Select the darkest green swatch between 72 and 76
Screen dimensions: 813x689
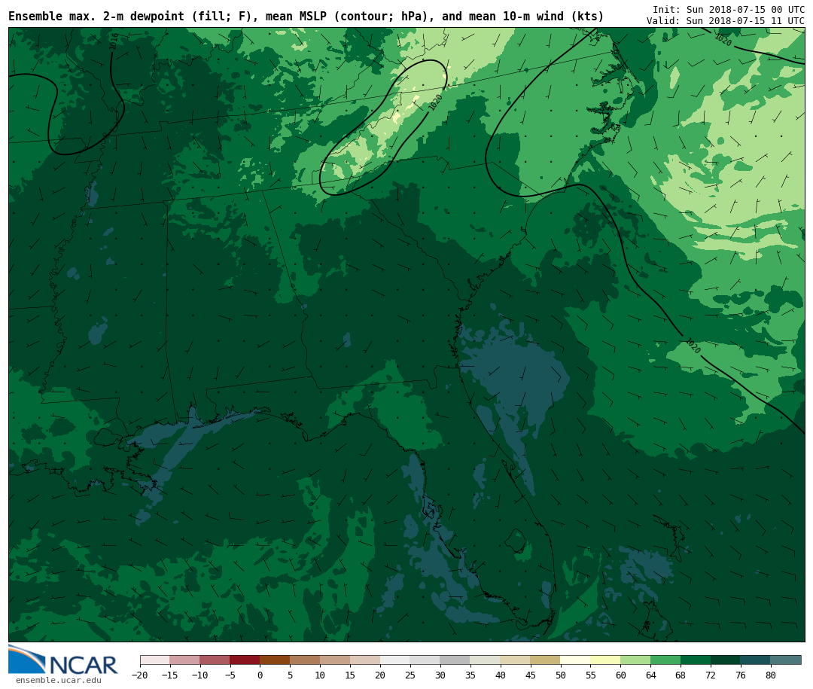point(725,660)
